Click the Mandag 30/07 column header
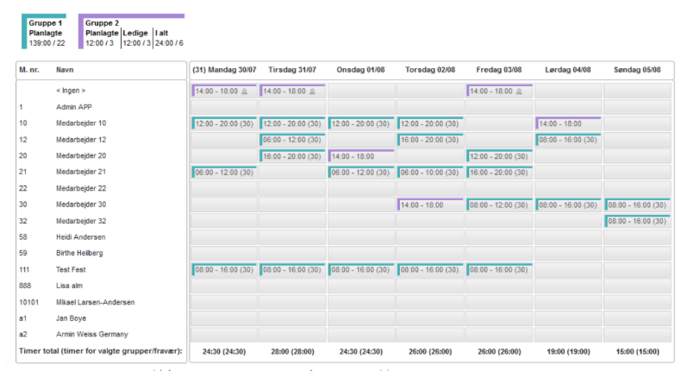Viewport: 694px width, 371px height. 222,70
